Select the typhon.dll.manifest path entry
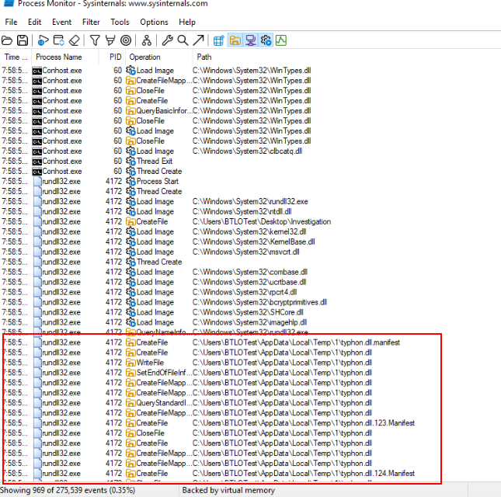The height and width of the screenshot is (497, 501). coord(296,342)
